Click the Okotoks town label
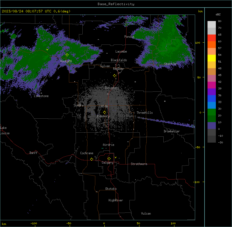The image size is (232, 227). [x=111, y=189]
